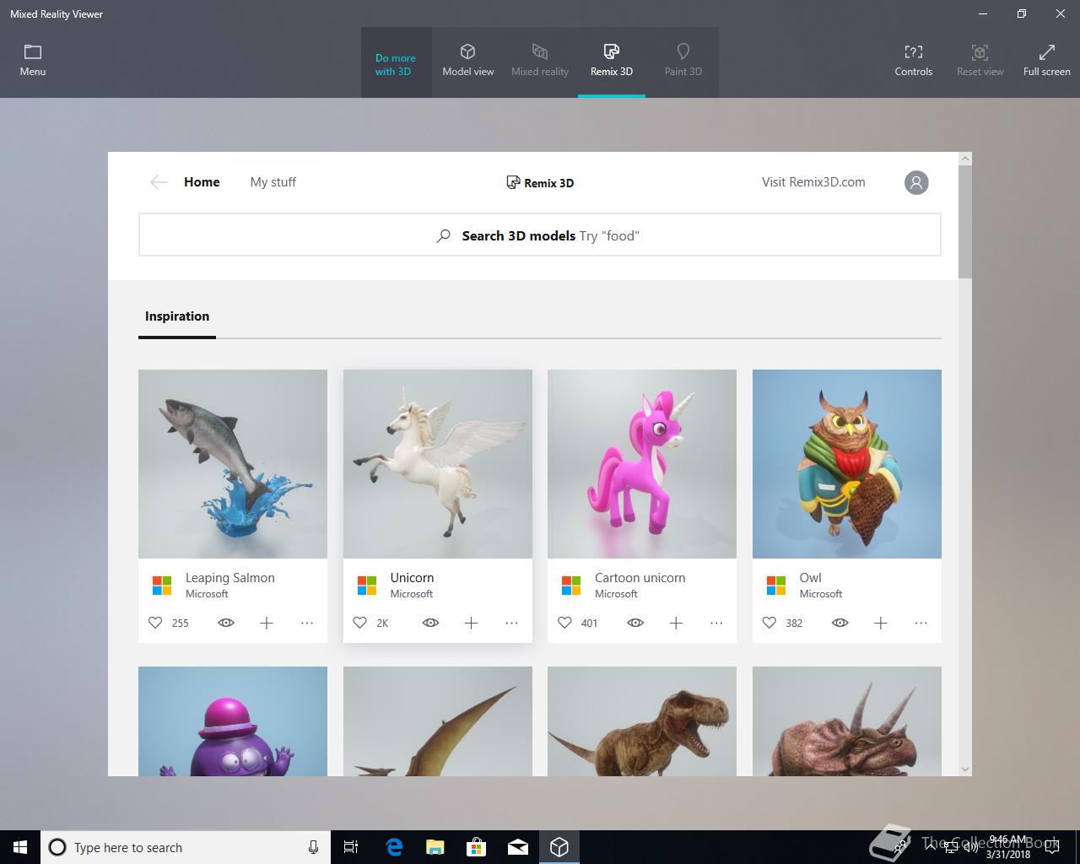Open the Owl model thumbnail
The image size is (1080, 864).
(847, 464)
